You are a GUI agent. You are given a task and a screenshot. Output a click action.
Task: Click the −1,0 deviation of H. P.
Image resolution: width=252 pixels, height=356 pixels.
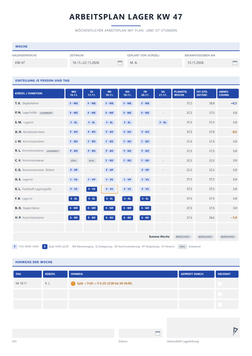pos(234,218)
